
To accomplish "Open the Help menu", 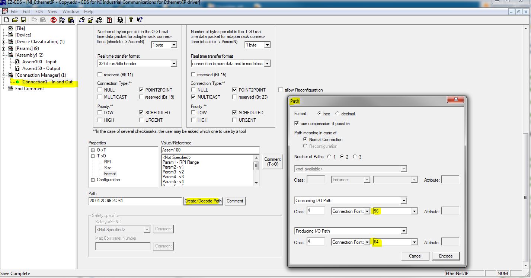I will (x=89, y=12).
